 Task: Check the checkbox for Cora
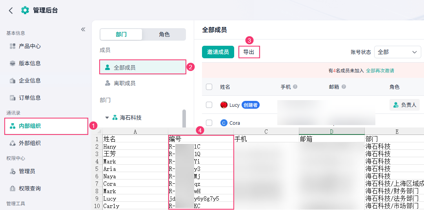point(209,123)
